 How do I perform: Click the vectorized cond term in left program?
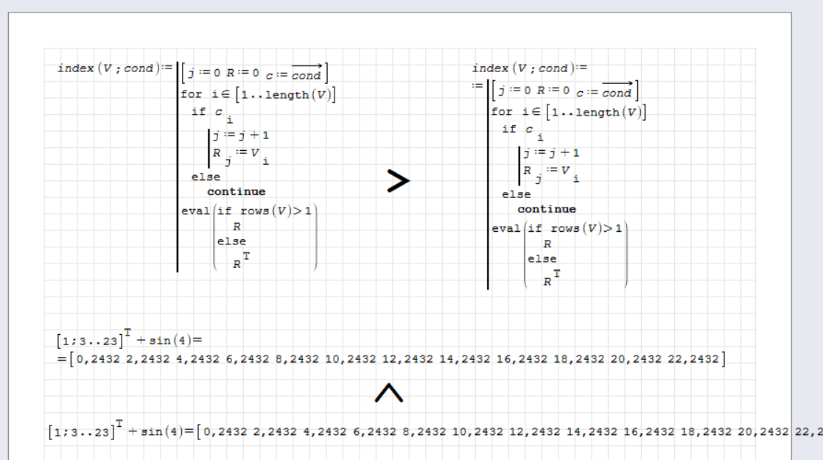click(307, 74)
